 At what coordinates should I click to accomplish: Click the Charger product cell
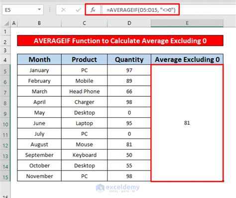click(x=84, y=102)
